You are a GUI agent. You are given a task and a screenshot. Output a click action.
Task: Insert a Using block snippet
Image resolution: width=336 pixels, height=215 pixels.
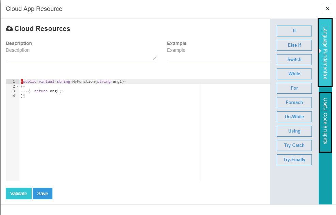point(294,131)
